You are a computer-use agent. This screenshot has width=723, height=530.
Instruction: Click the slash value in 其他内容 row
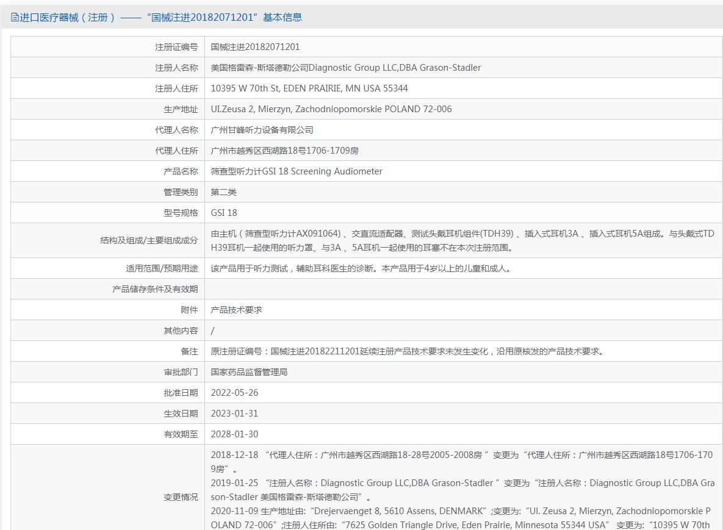[x=212, y=331]
